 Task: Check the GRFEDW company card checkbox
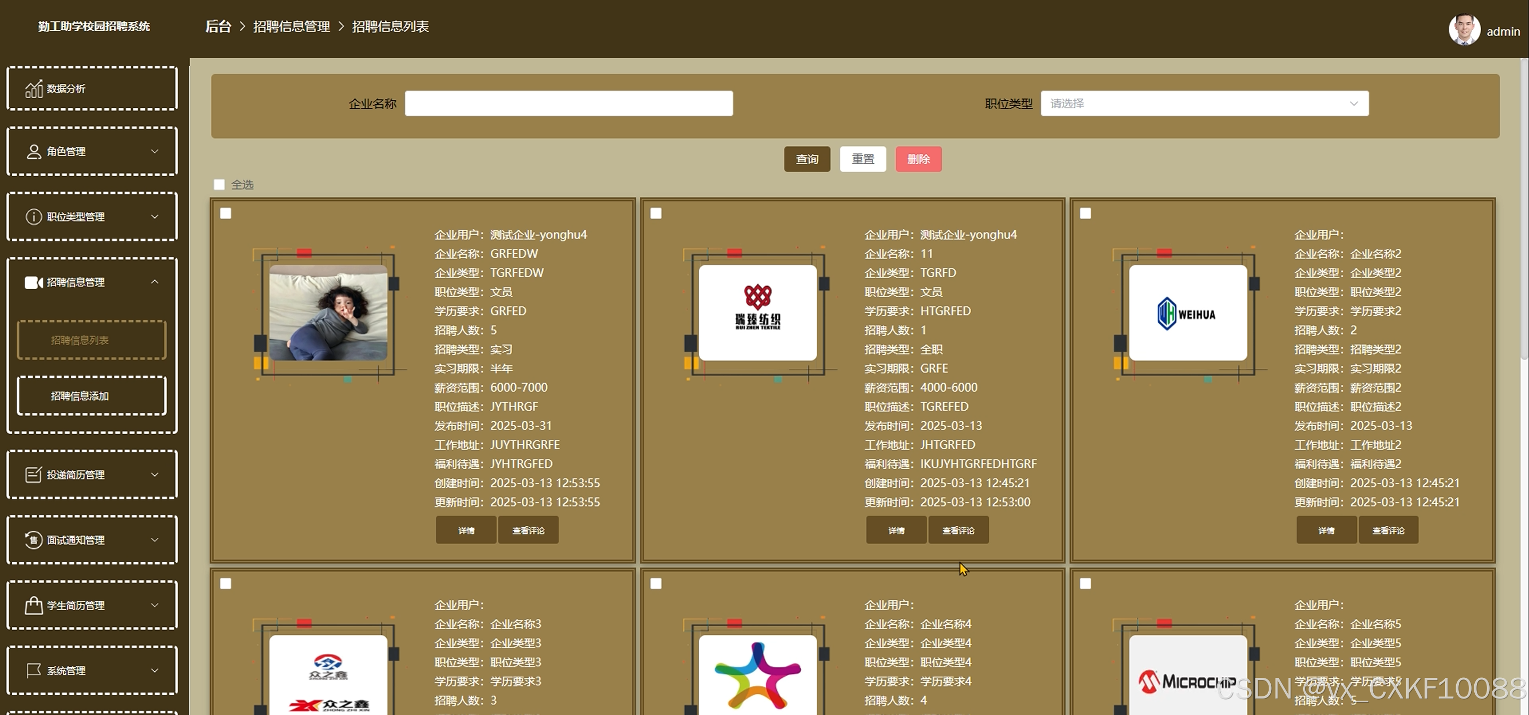coord(226,213)
